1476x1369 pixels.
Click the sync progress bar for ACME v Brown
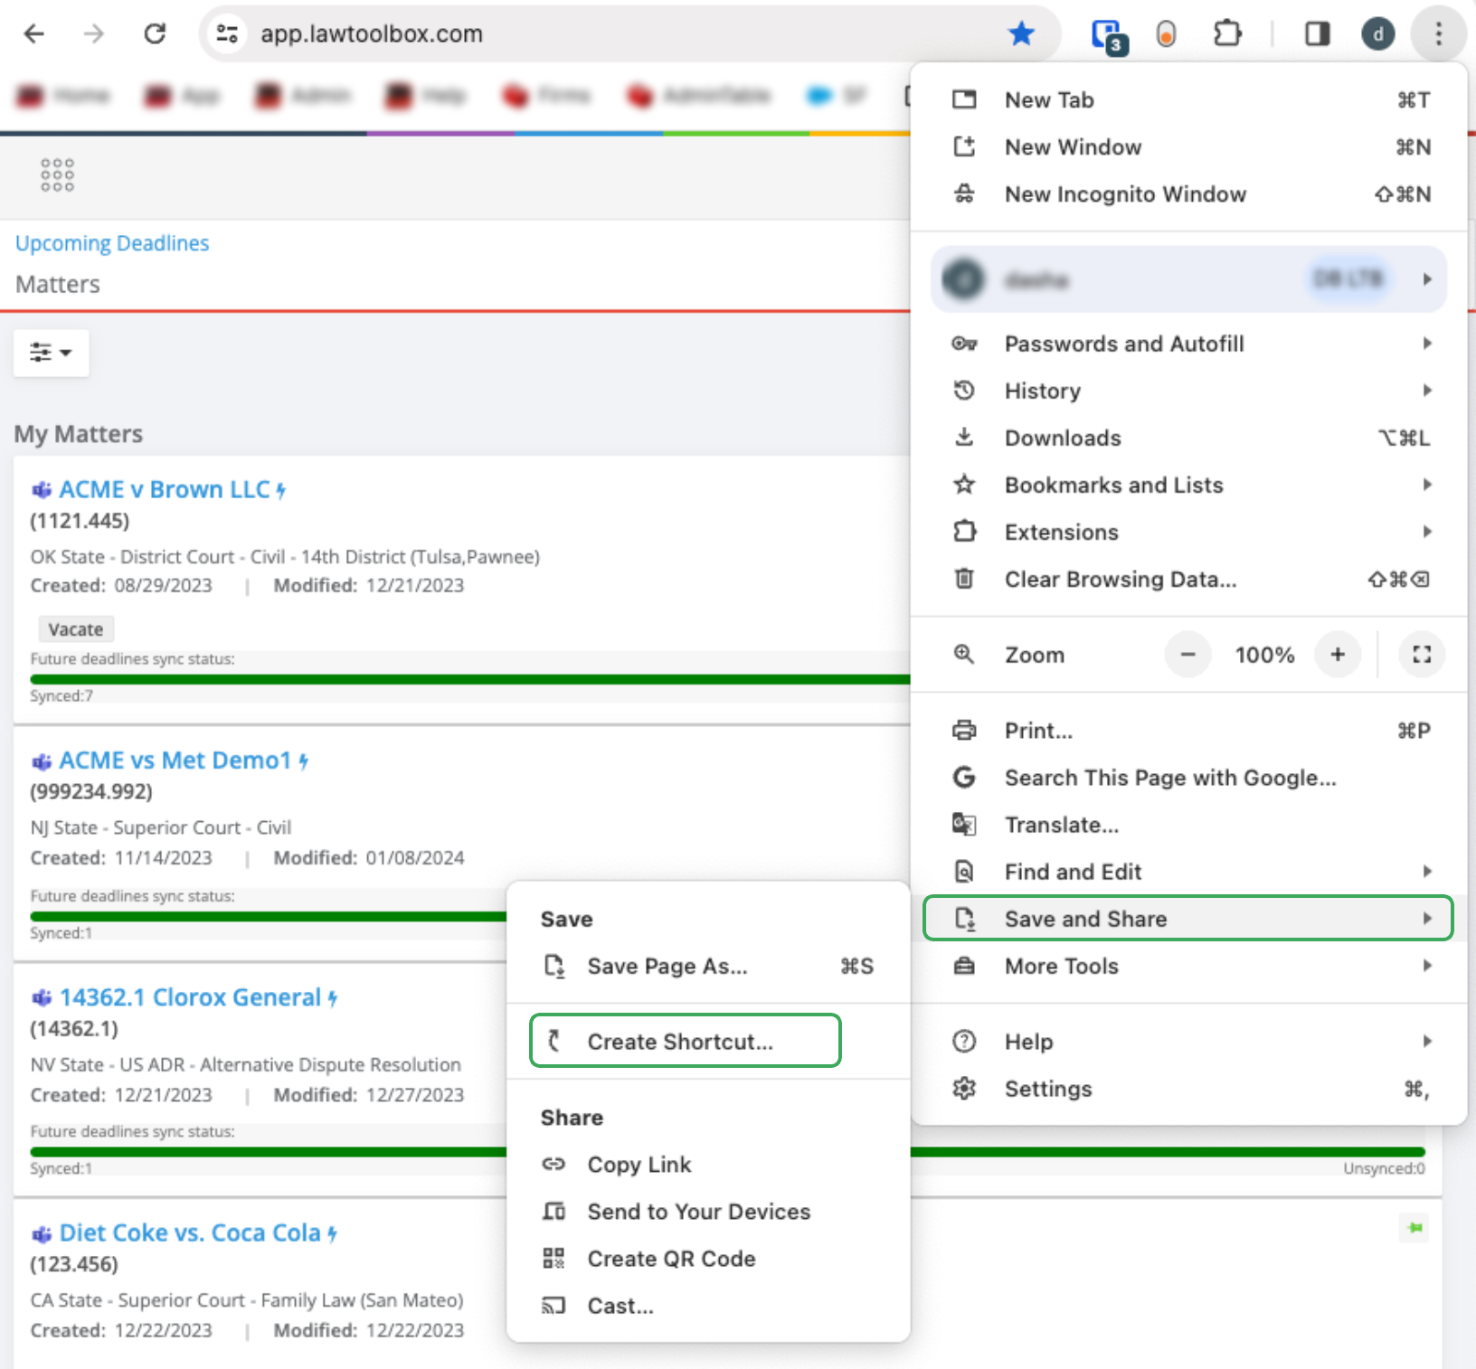click(470, 679)
